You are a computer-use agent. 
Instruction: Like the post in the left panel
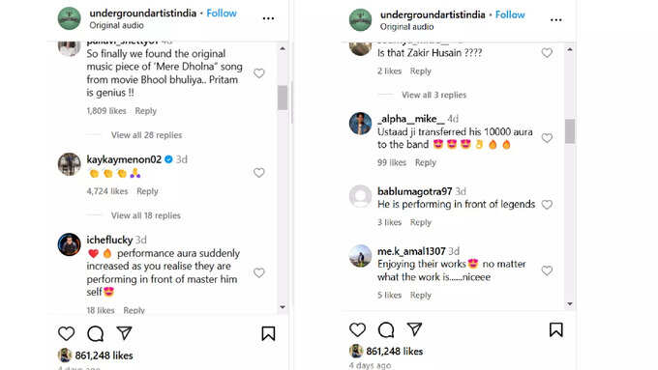(67, 333)
